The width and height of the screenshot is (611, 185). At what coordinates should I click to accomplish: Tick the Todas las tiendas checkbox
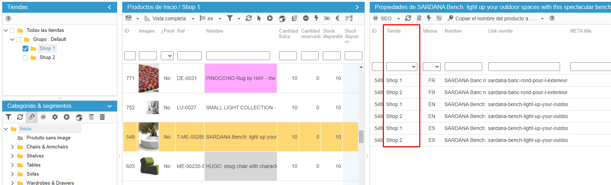coord(12,30)
